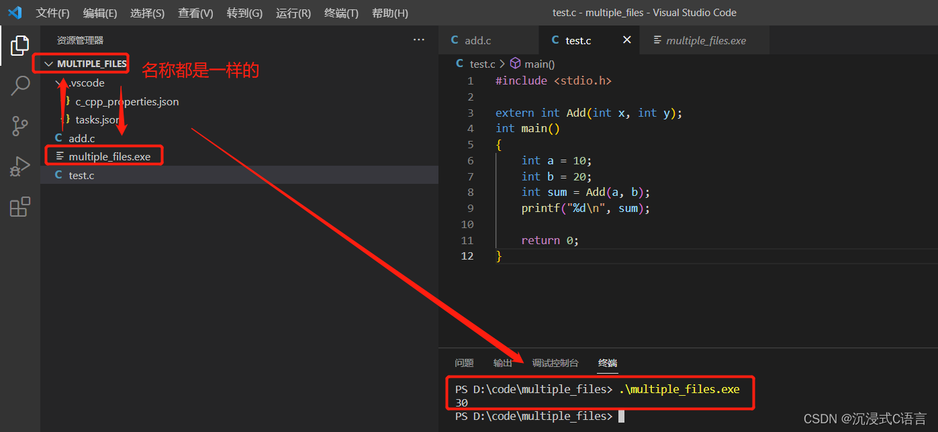Click the return 0; line

[550, 240]
